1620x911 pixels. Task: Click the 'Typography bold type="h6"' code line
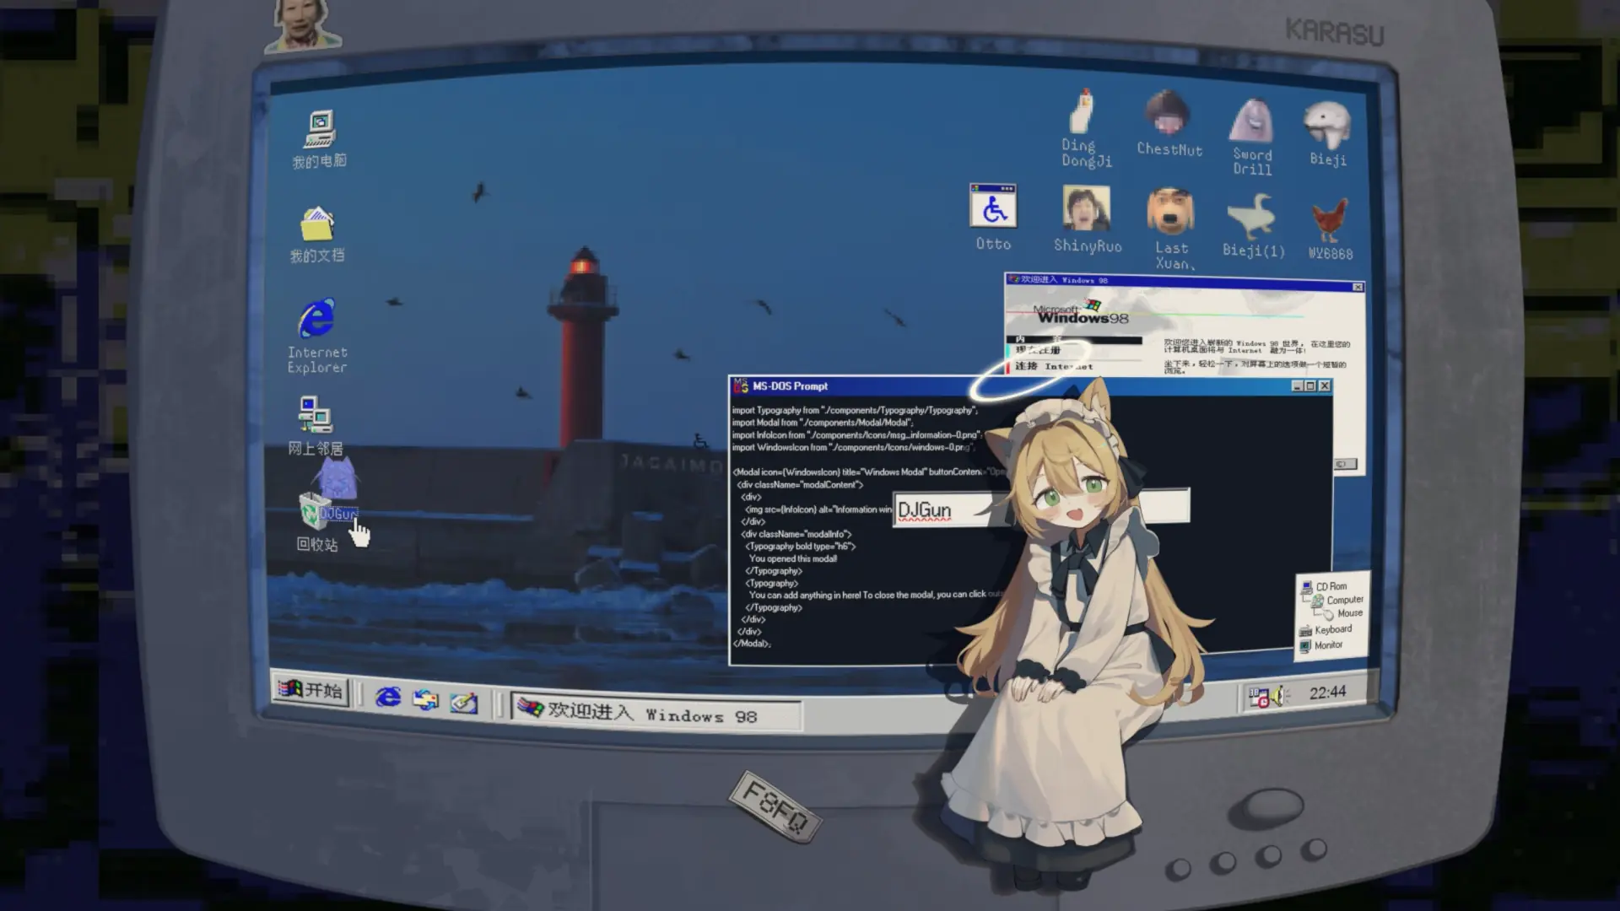coord(801,547)
